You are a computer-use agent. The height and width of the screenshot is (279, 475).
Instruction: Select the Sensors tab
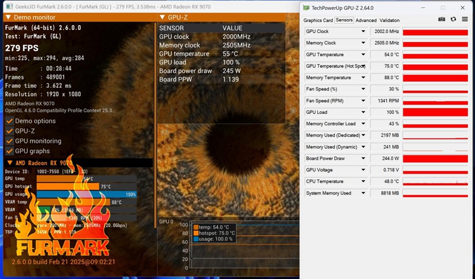click(344, 20)
